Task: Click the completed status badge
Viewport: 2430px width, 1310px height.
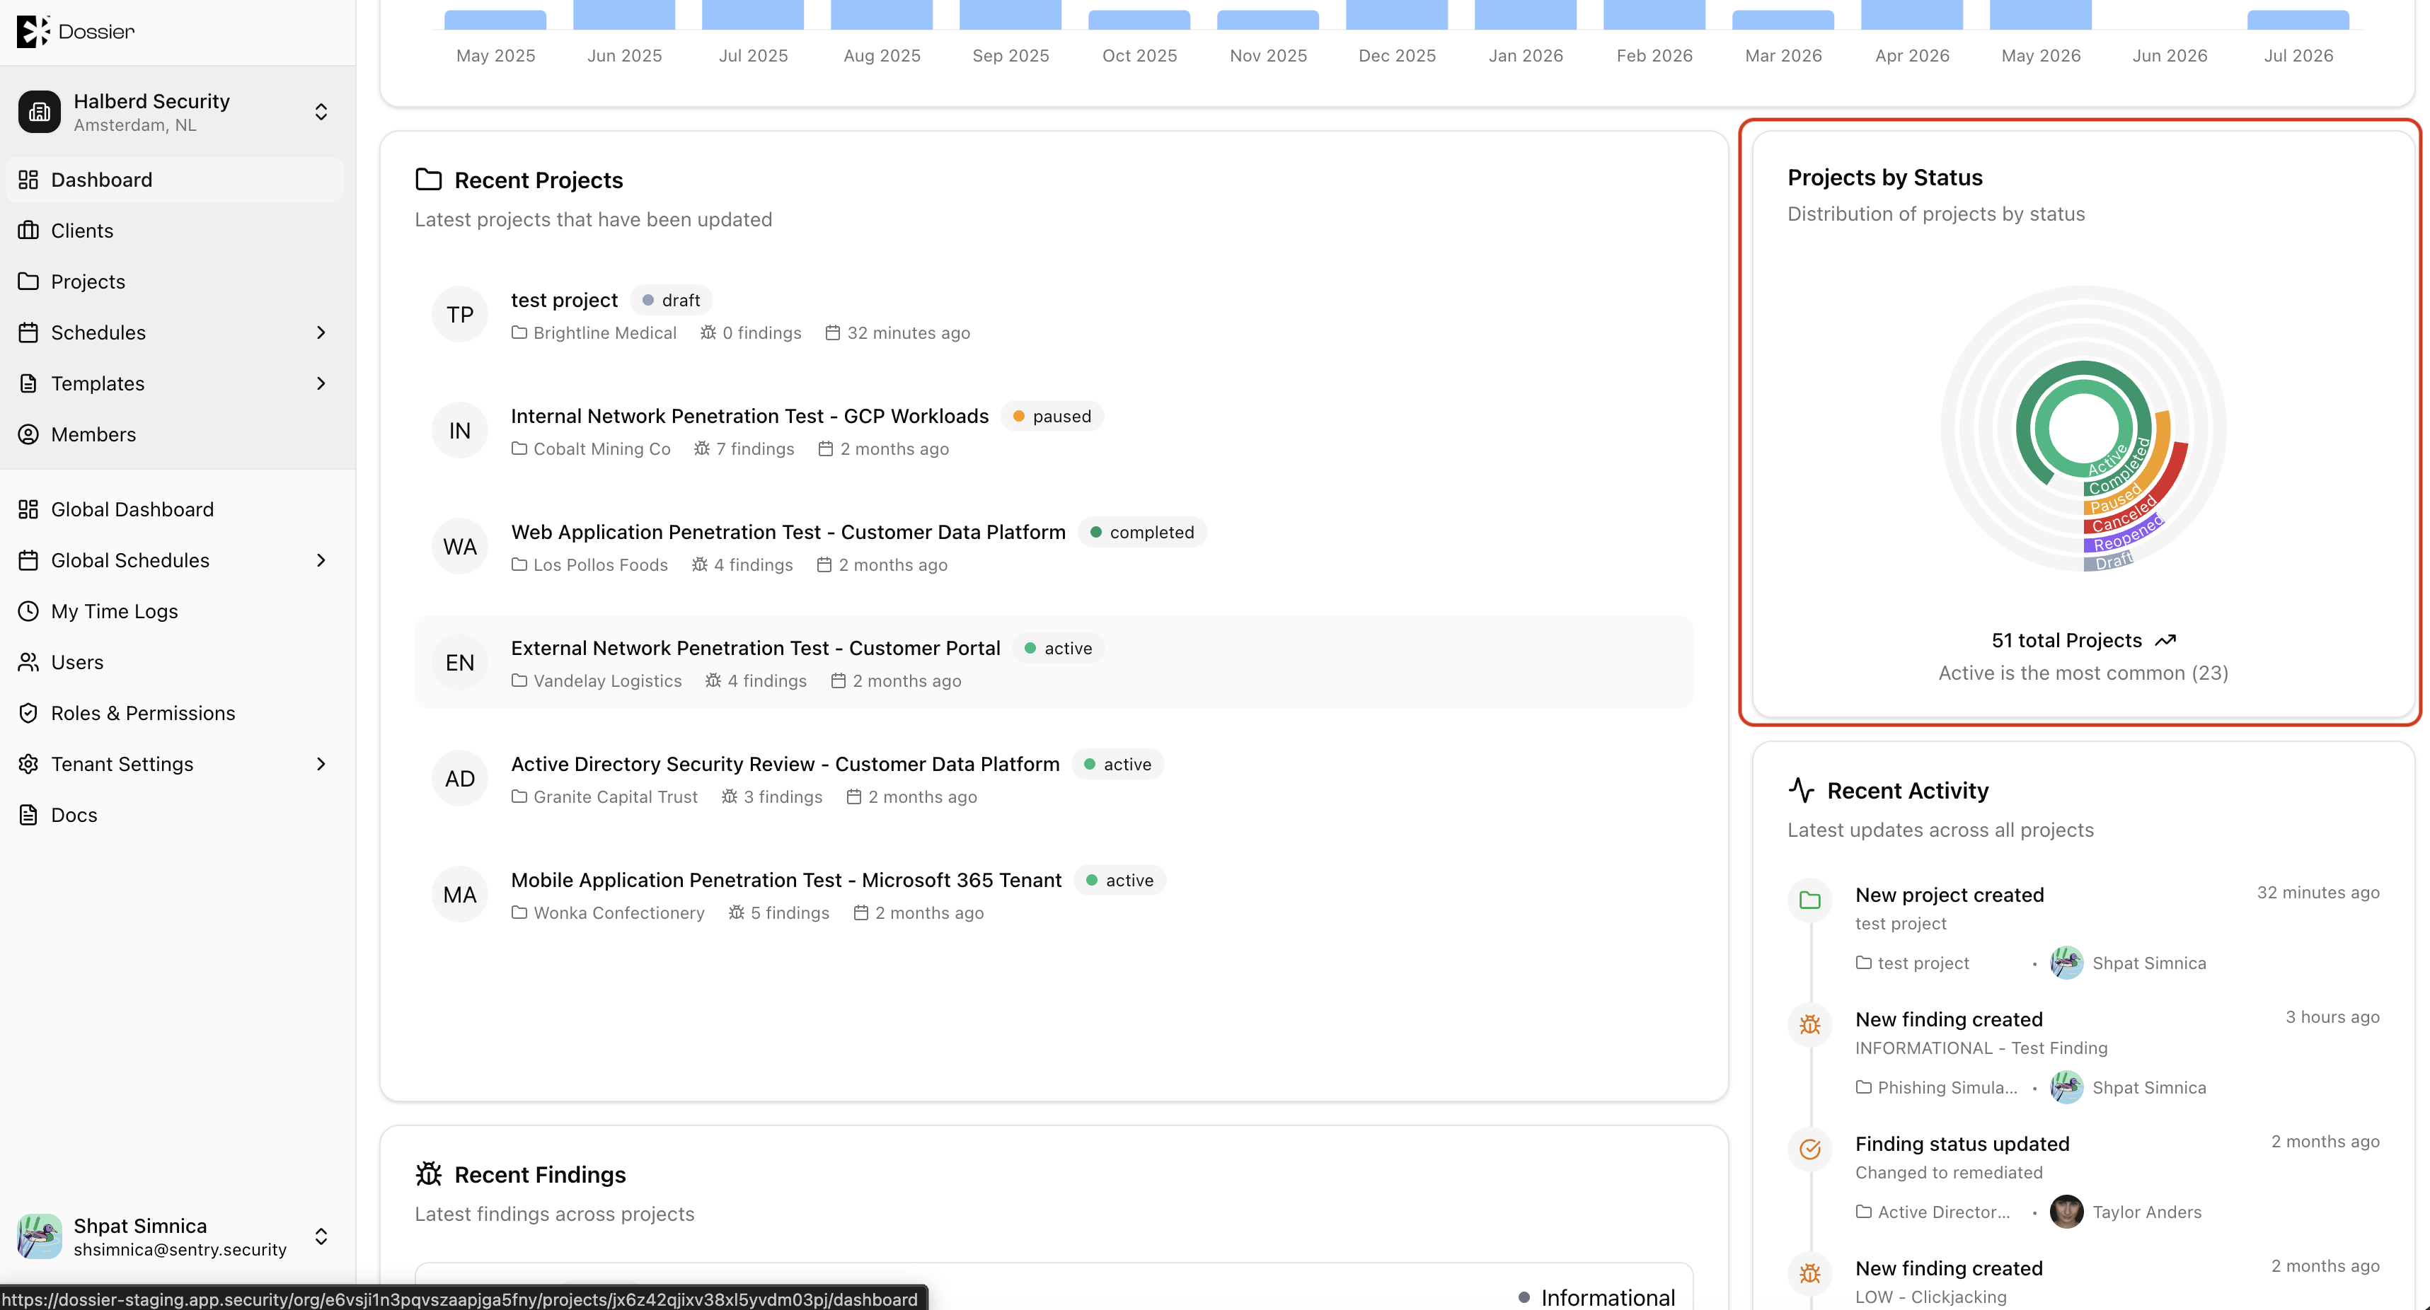Action: (x=1142, y=532)
